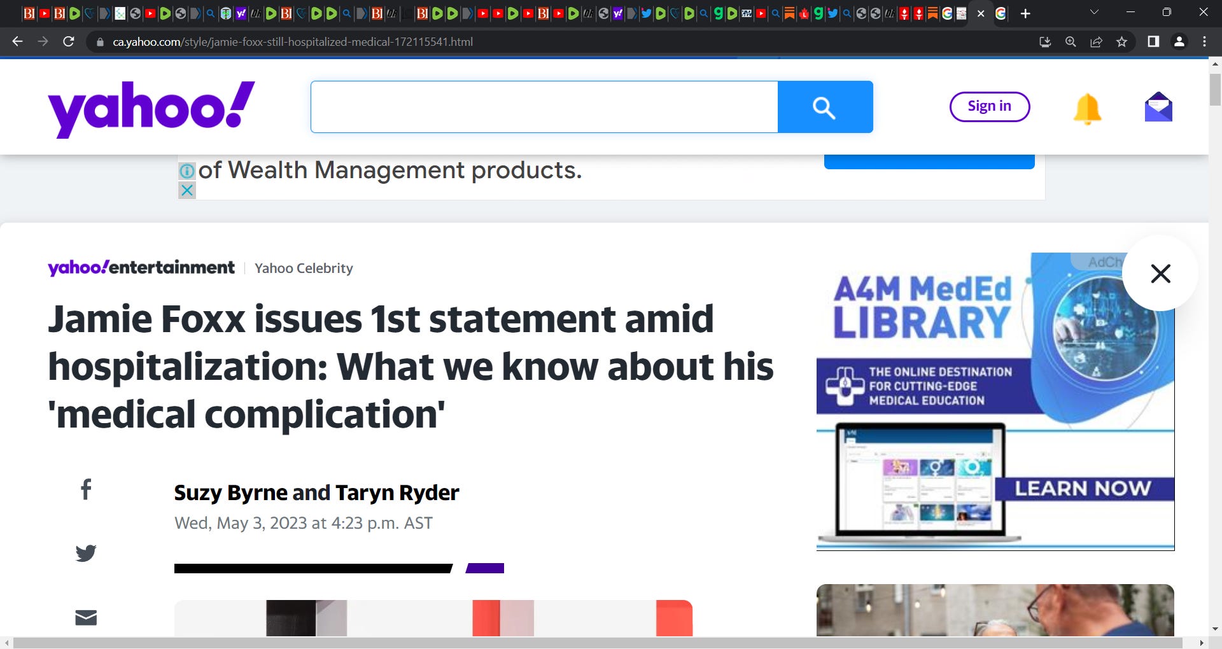Open Yahoo Entertainment section link
The height and width of the screenshot is (649, 1222).
coord(141,267)
